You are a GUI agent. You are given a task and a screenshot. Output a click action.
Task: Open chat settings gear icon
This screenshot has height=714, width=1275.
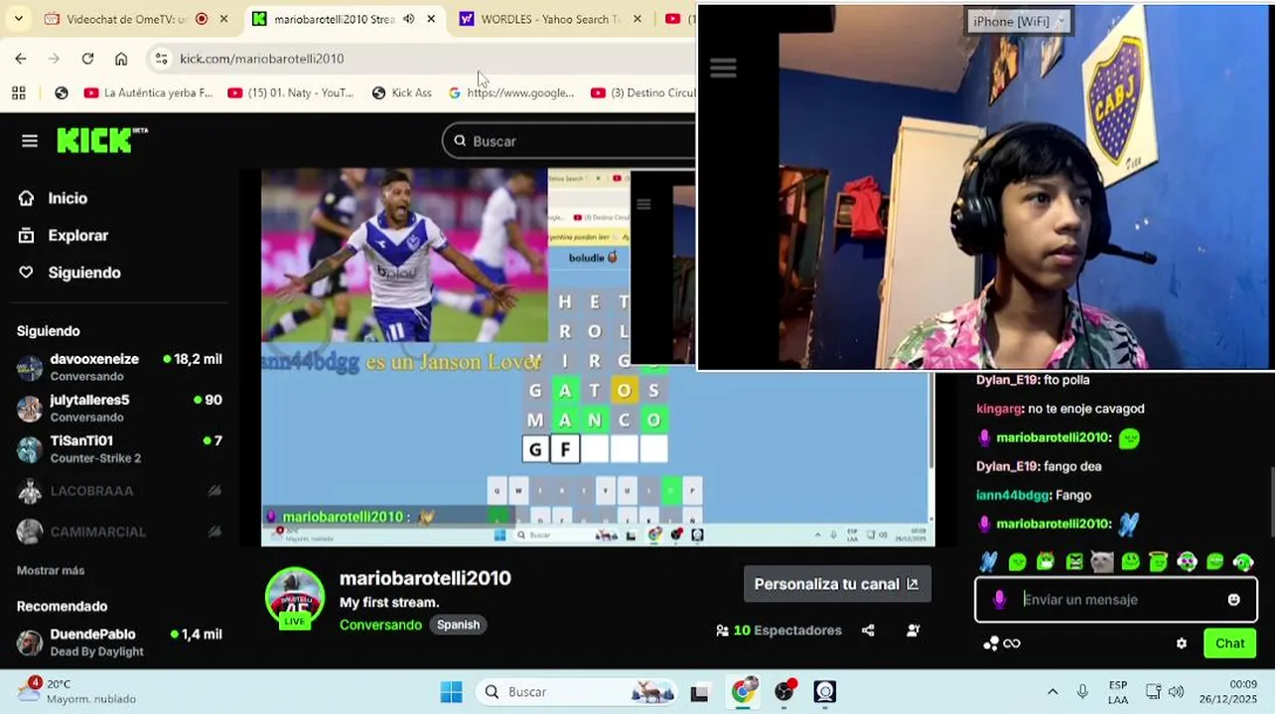point(1182,643)
